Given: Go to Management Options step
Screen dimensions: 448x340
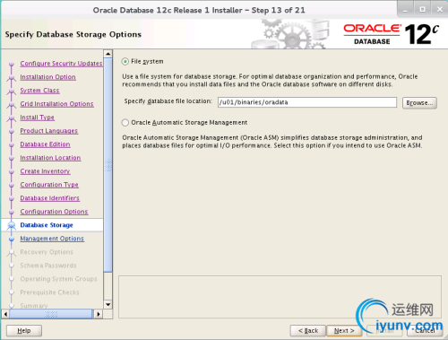Looking at the screenshot, I should [52, 239].
